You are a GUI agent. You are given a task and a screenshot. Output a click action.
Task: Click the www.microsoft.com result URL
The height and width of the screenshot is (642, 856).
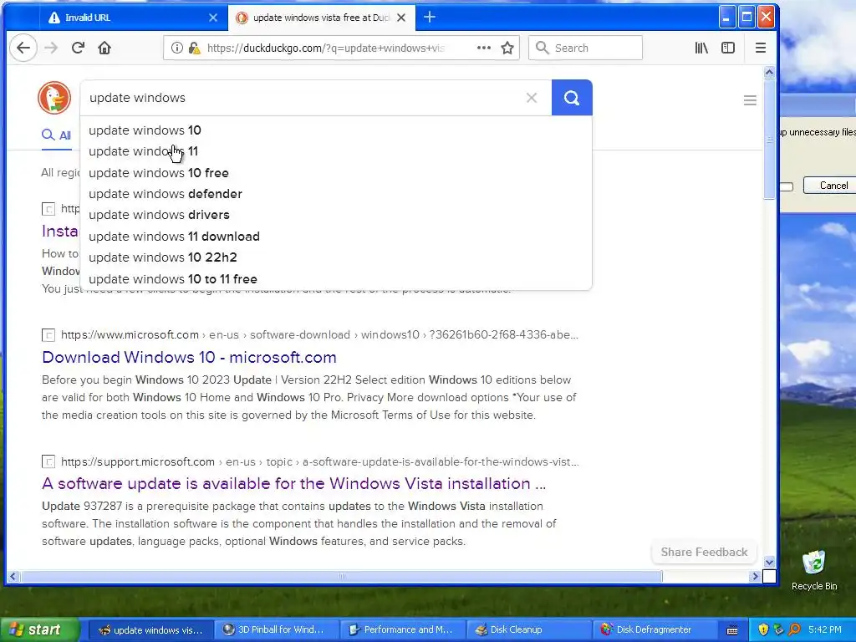click(x=319, y=335)
